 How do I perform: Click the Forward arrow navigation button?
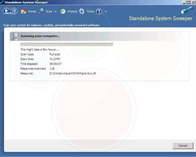click(x=14, y=11)
